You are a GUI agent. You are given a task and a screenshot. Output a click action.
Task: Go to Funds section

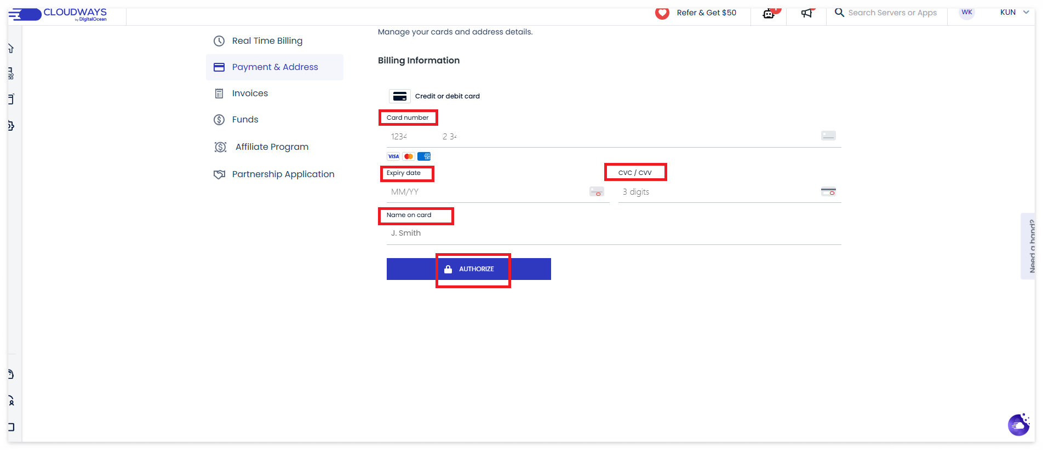click(245, 120)
